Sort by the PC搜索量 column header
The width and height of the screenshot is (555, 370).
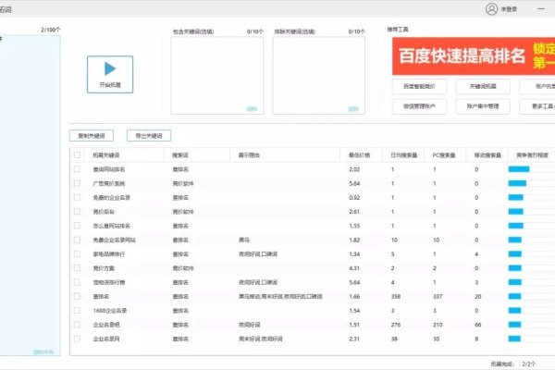(x=444, y=155)
